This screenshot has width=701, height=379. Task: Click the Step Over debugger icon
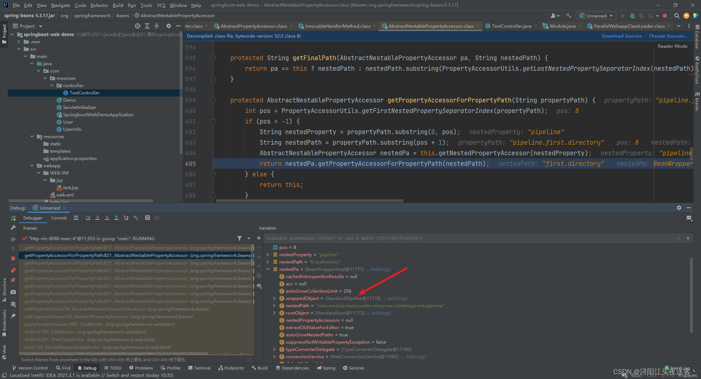click(88, 218)
